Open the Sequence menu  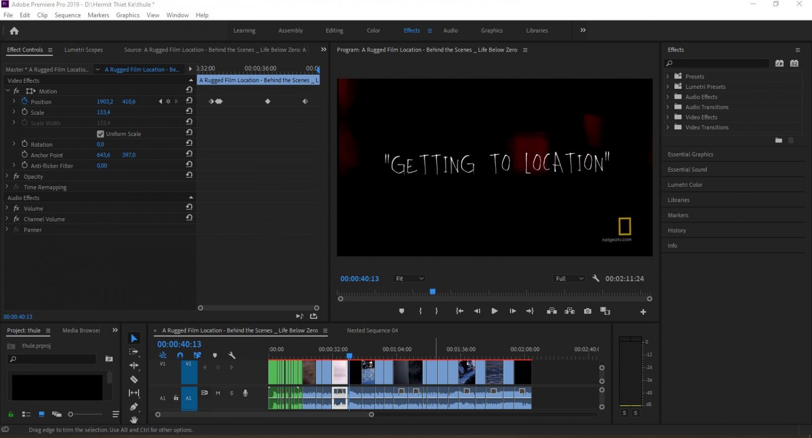68,15
